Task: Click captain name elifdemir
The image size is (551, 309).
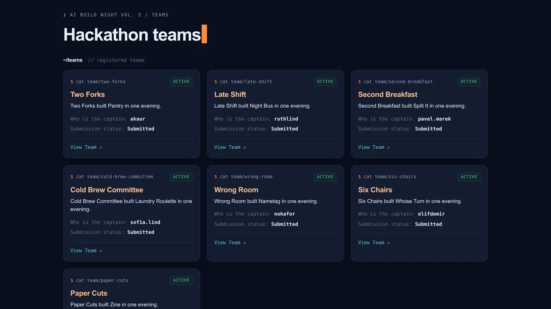Action: pos(431,214)
